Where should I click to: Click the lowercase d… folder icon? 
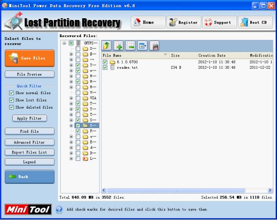[86, 148]
